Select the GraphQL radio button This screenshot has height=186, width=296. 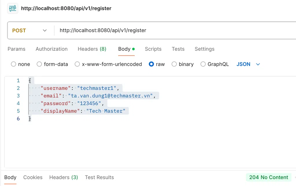[203, 64]
